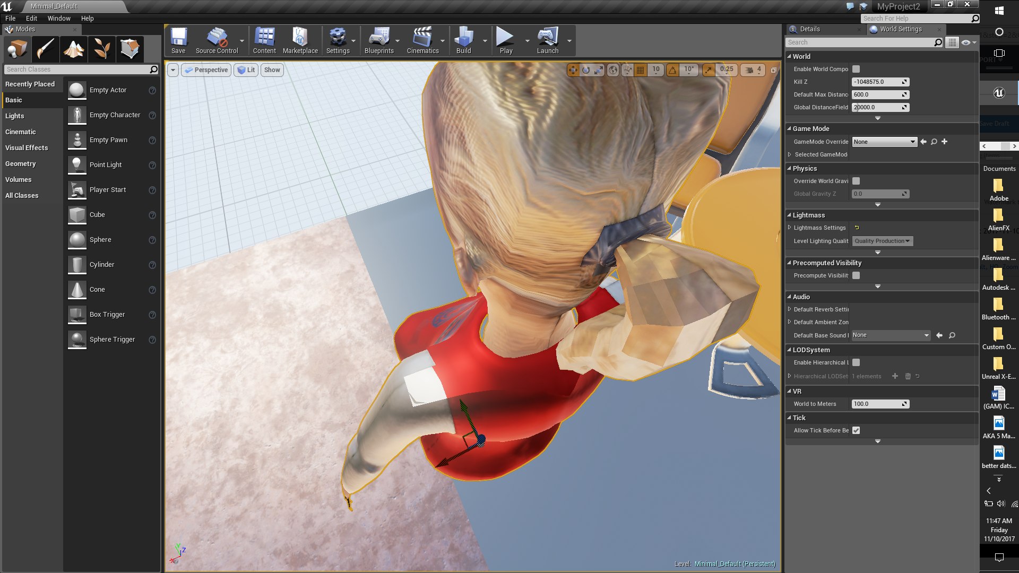This screenshot has width=1019, height=573.
Task: Uncheck Allow Tick Before Begin Play
Action: pyautogui.click(x=856, y=430)
